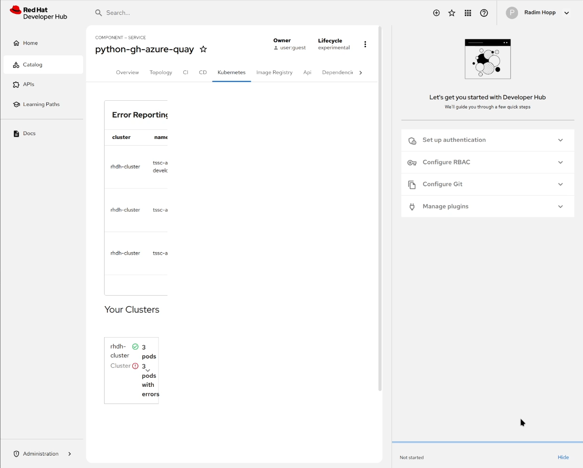Star the python-gh-azure-quay component
Viewport: 583px width, 468px height.
[203, 49]
